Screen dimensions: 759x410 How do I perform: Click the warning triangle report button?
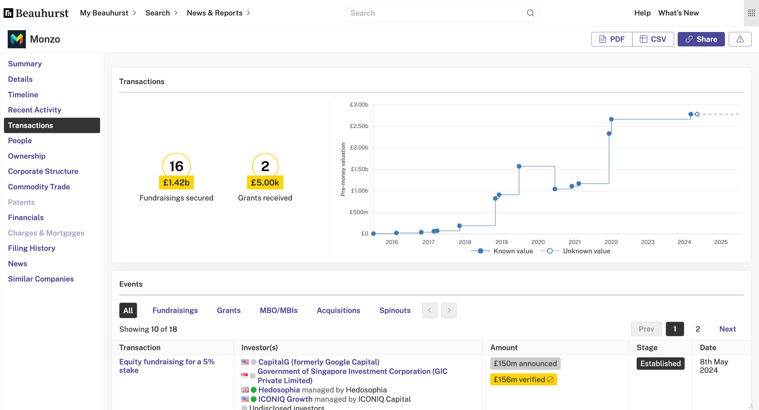point(740,39)
